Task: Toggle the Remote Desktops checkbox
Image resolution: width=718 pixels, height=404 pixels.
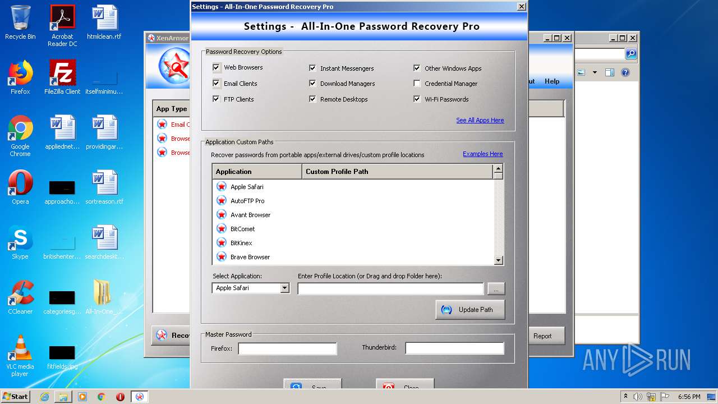Action: [312, 99]
